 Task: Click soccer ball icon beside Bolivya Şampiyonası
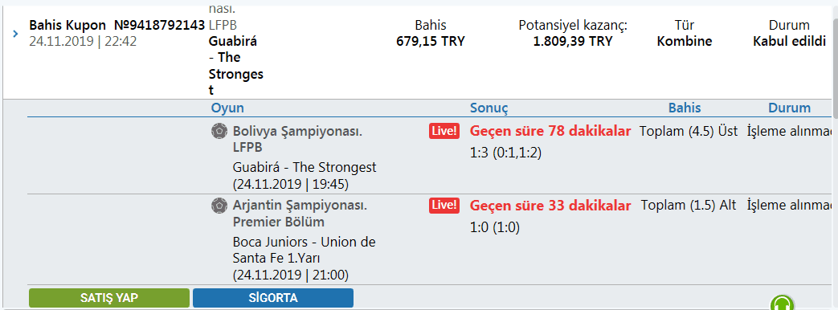coord(219,131)
